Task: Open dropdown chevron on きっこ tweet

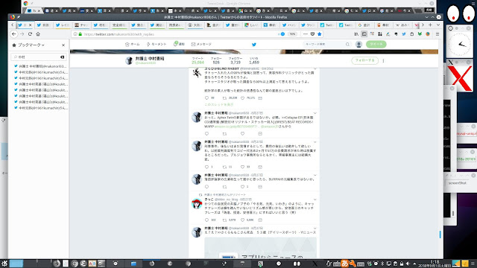Action: tap(315, 200)
